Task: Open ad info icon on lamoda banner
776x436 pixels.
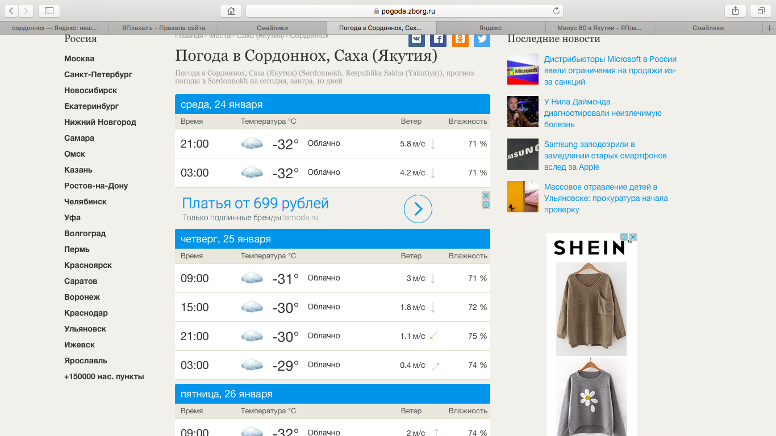Action: (486, 204)
